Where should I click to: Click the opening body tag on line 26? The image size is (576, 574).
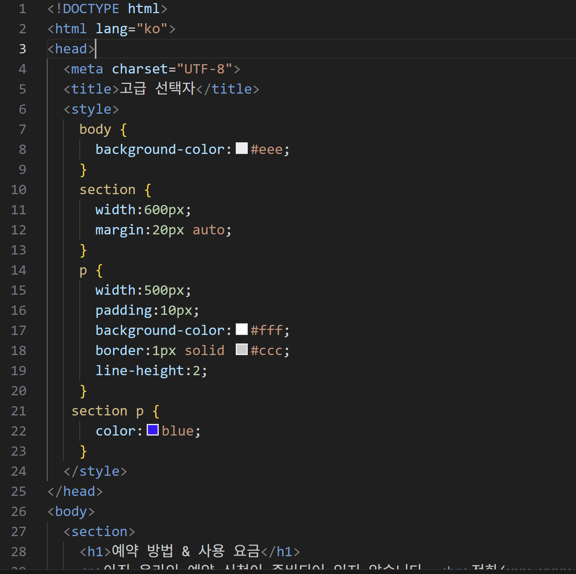(x=71, y=512)
